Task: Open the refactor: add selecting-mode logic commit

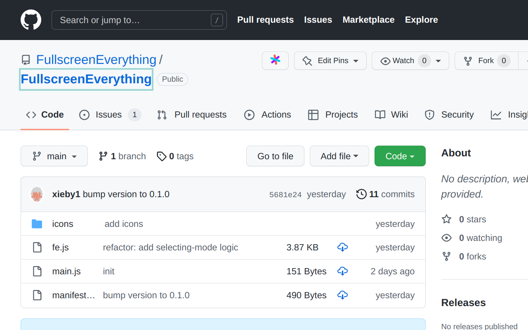Action: pyautogui.click(x=170, y=247)
